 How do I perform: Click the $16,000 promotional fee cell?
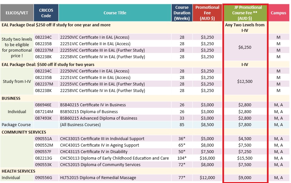(207, 158)
